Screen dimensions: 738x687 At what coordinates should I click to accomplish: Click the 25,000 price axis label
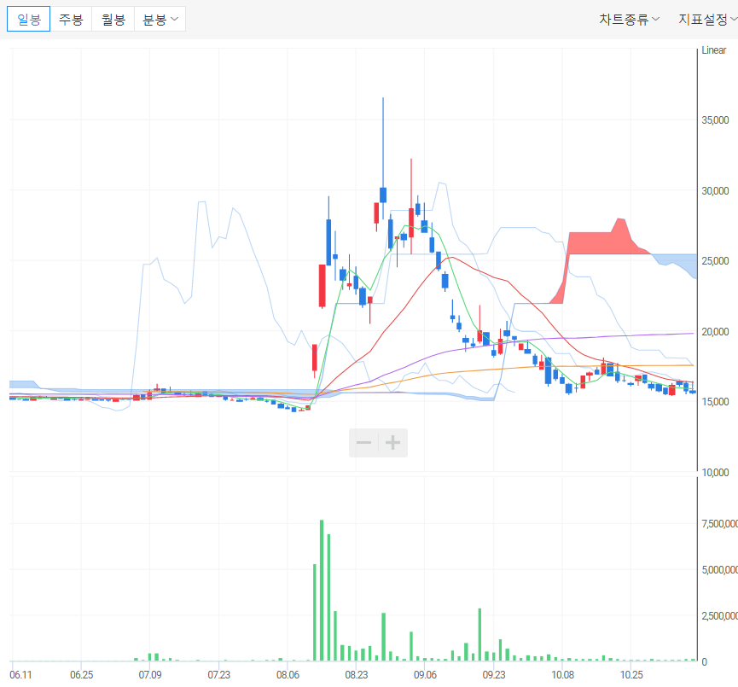pos(715,261)
